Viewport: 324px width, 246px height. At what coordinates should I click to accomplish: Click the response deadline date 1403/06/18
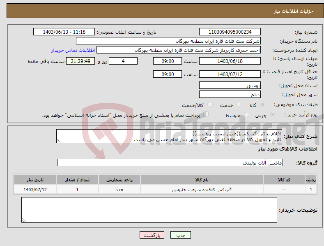pos(230,61)
